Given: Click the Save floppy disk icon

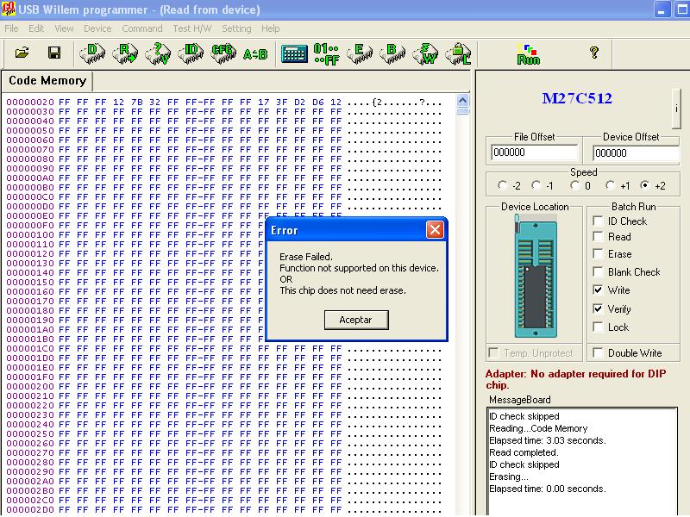Looking at the screenshot, I should click(53, 53).
